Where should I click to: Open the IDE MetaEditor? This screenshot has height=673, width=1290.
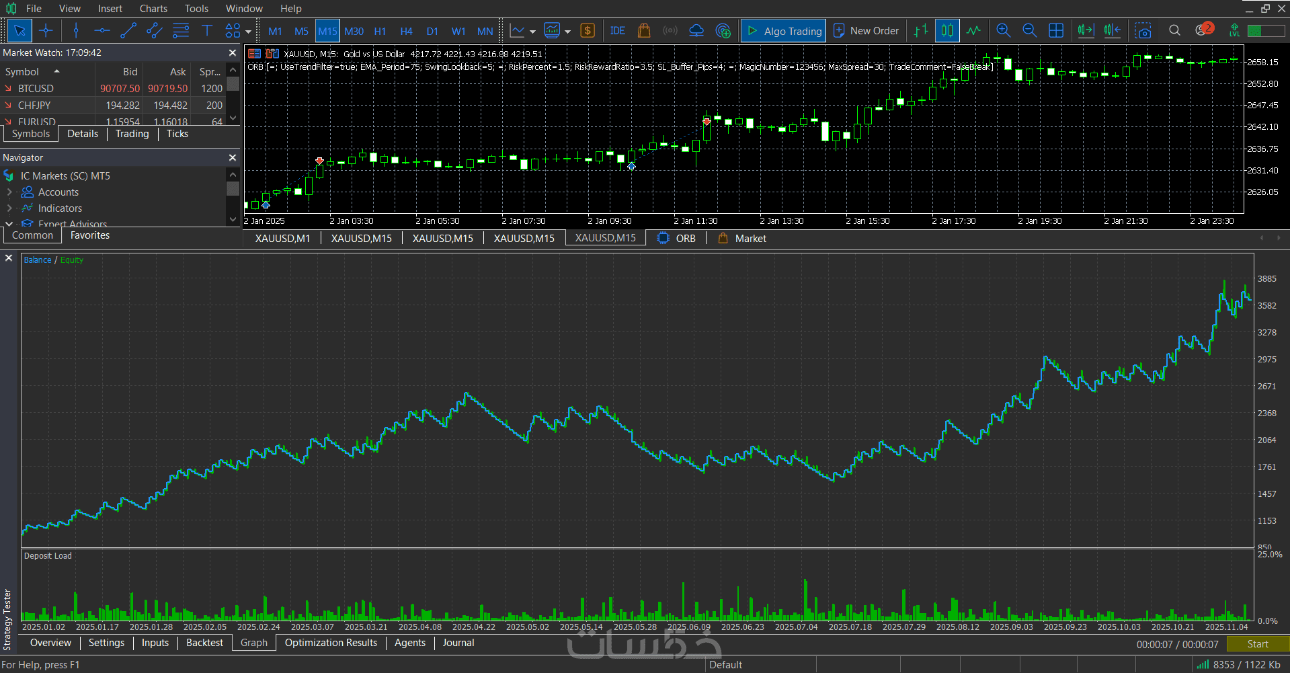tap(618, 30)
